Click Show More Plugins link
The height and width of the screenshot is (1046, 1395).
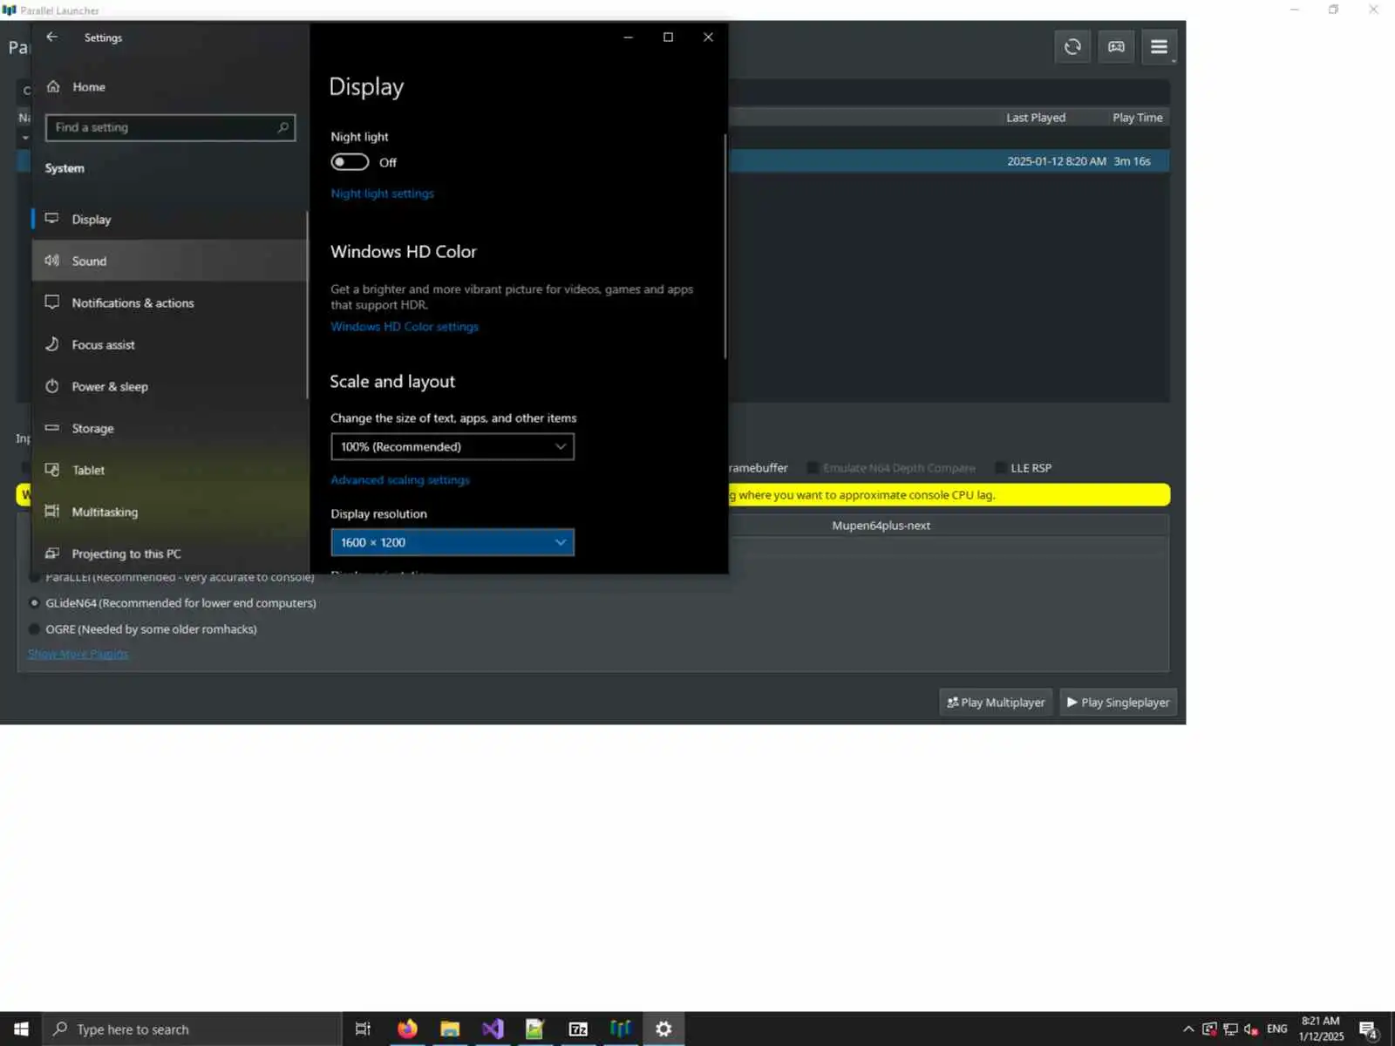78,654
